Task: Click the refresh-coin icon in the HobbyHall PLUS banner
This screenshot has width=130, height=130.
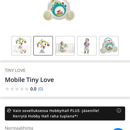Action: 9,110
